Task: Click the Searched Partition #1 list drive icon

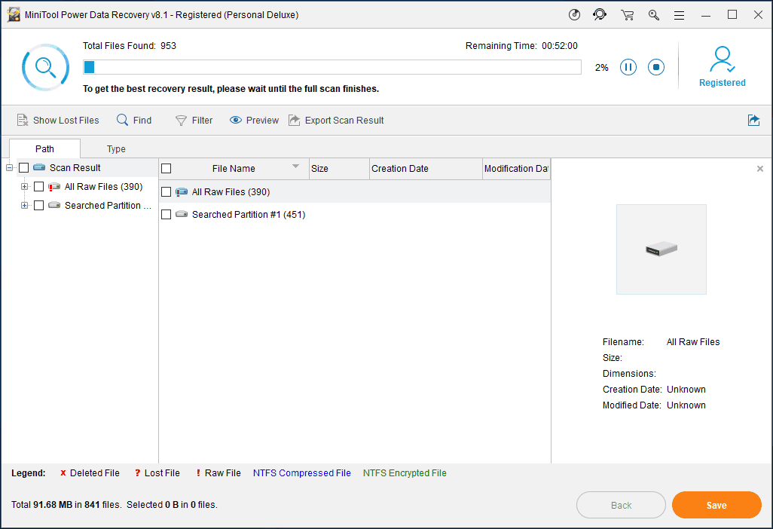Action: click(x=182, y=214)
